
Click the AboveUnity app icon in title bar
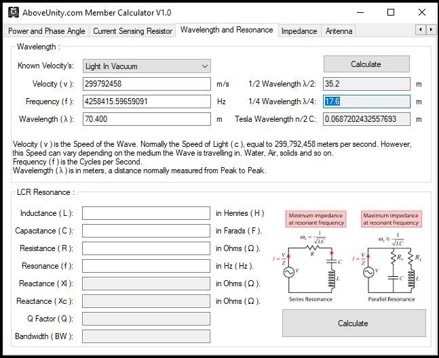pyautogui.click(x=13, y=12)
